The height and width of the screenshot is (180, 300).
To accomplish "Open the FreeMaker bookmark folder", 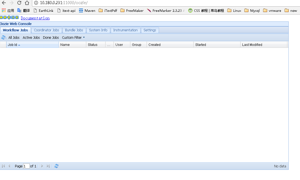I will (x=132, y=10).
